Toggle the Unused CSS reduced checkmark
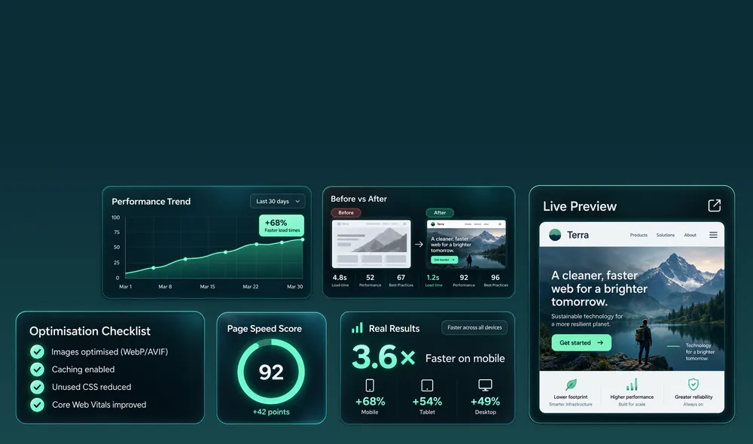 [37, 387]
